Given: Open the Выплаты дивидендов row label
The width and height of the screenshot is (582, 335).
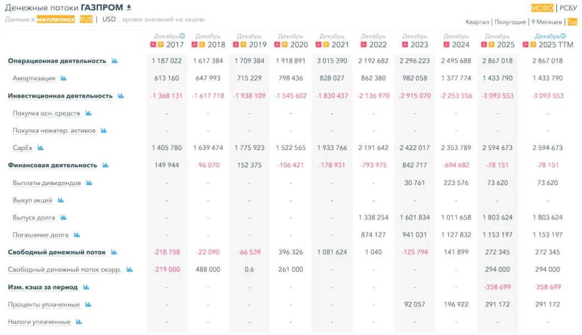Looking at the screenshot, I should 47,183.
